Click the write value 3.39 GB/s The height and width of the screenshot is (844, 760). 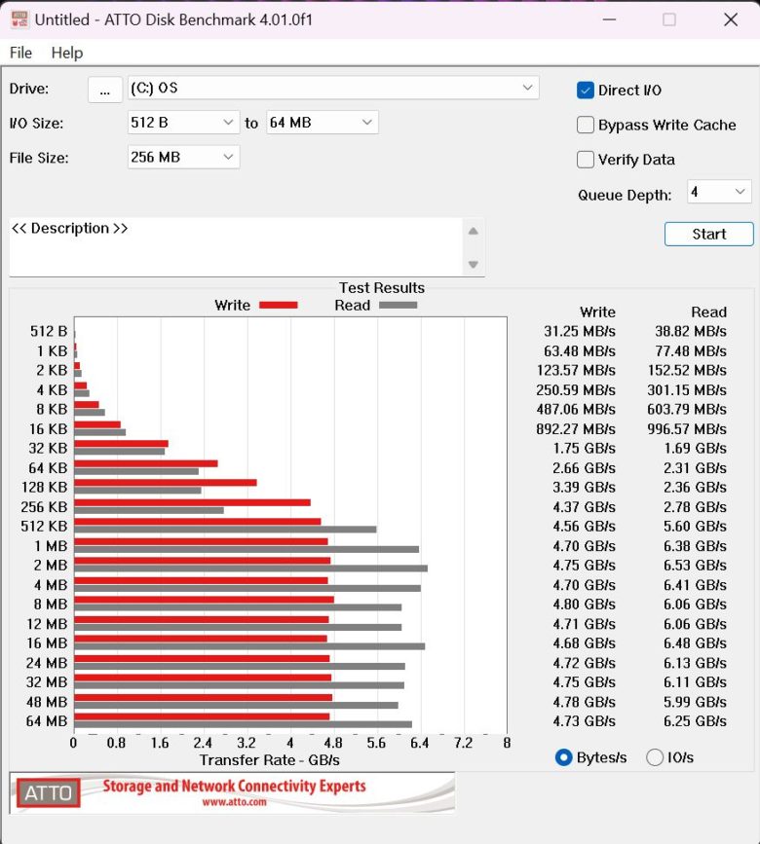[585, 487]
